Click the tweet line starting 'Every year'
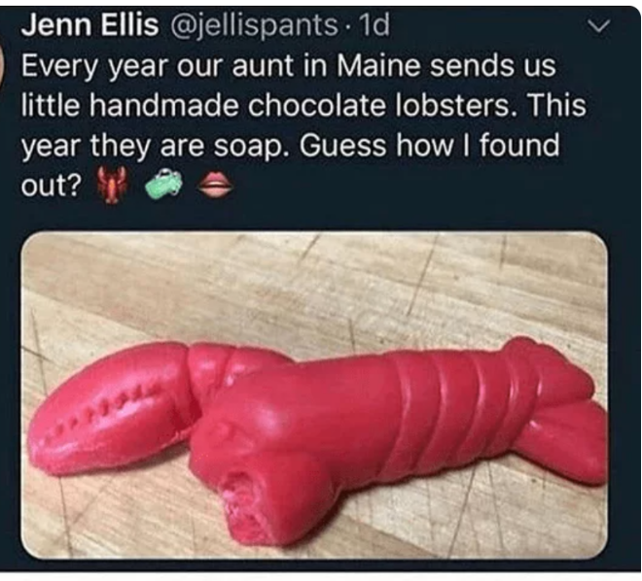Image resolution: width=642 pixels, height=581 pixels. [288, 66]
